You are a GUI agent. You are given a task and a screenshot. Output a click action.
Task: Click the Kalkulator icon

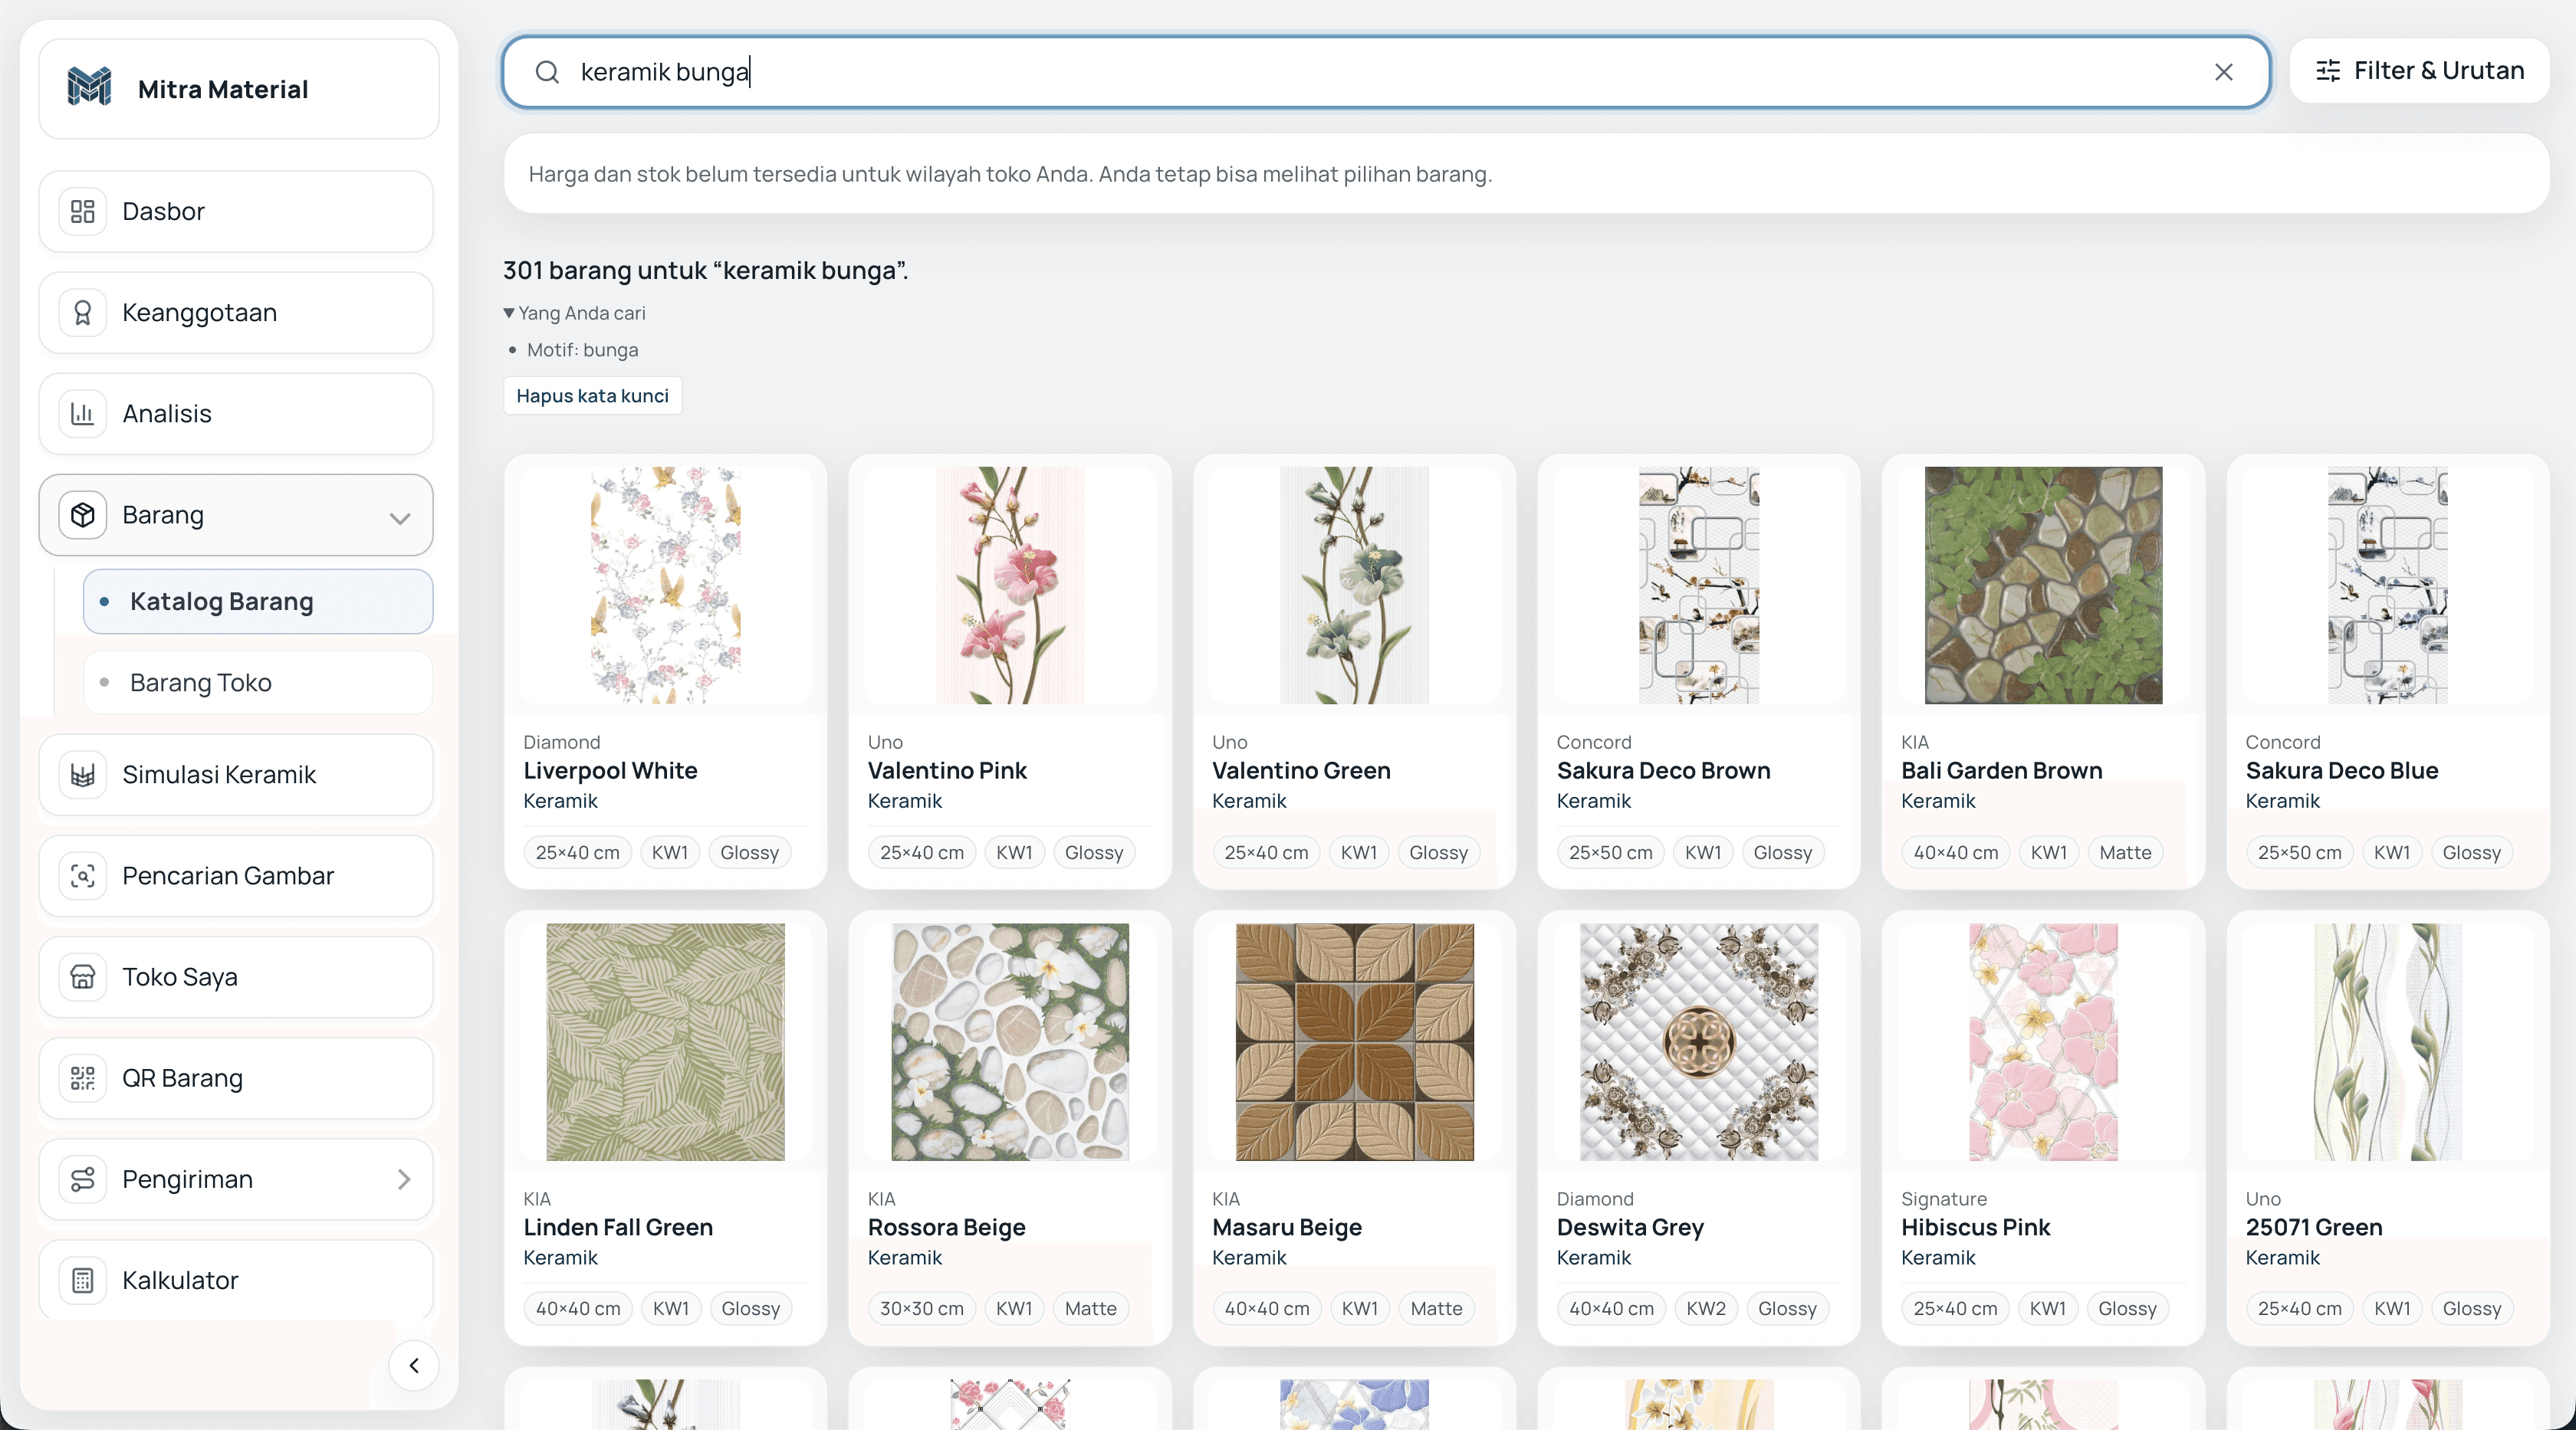coord(83,1280)
